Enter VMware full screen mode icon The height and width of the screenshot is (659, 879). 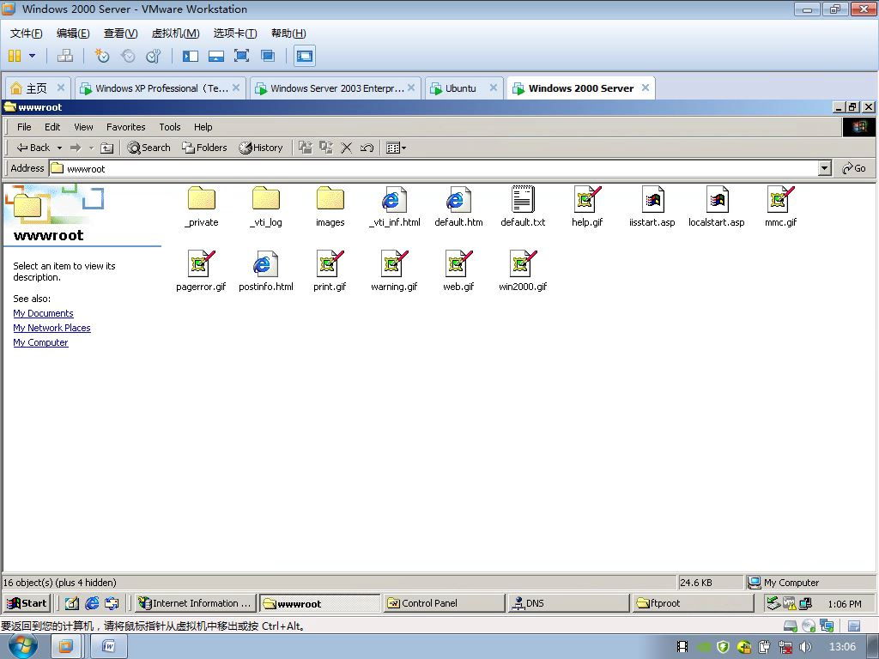241,56
